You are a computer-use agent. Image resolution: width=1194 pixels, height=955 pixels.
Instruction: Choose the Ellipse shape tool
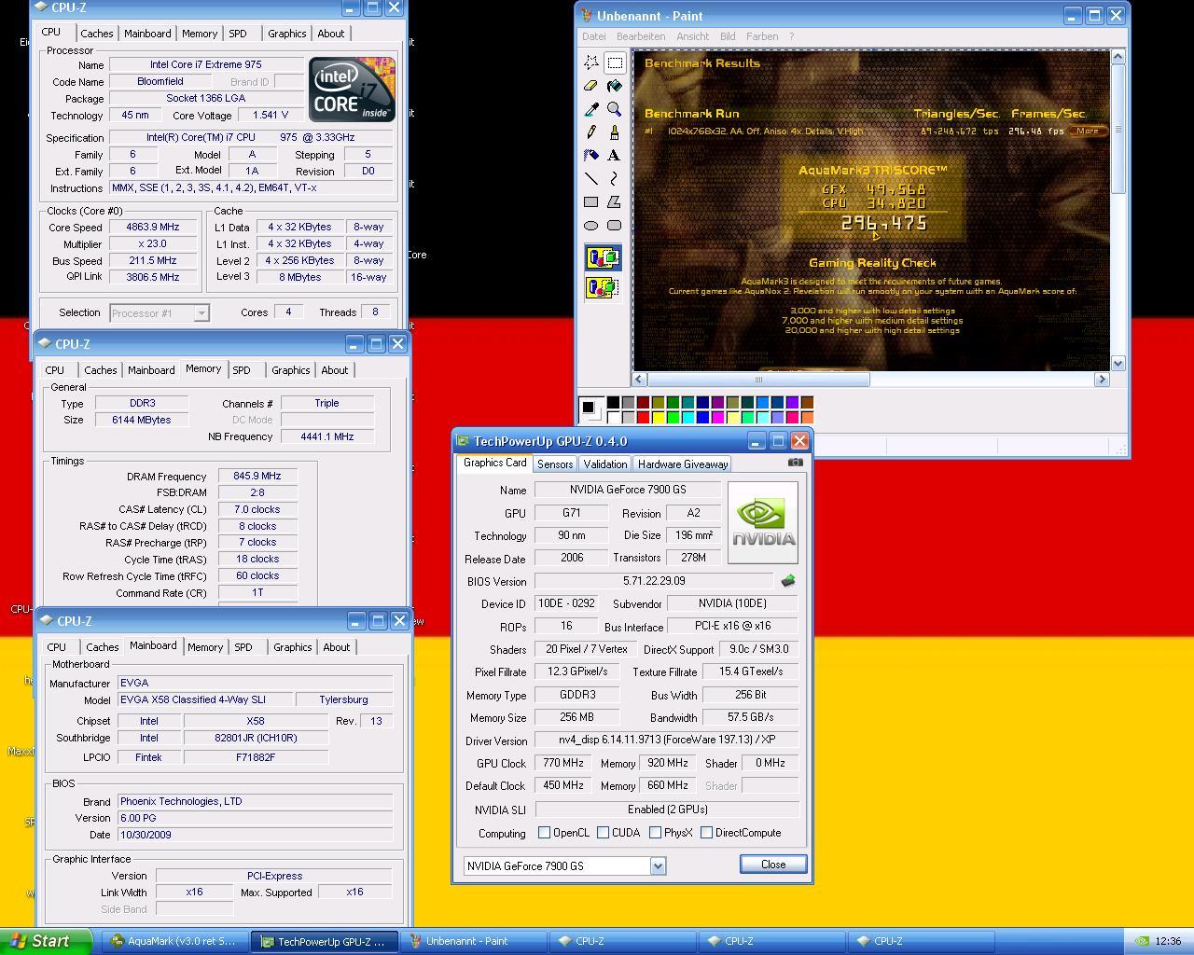591,225
